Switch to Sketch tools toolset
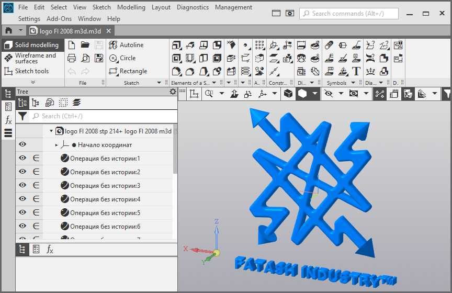Viewport: 452px width, 293px height. pyautogui.click(x=31, y=71)
